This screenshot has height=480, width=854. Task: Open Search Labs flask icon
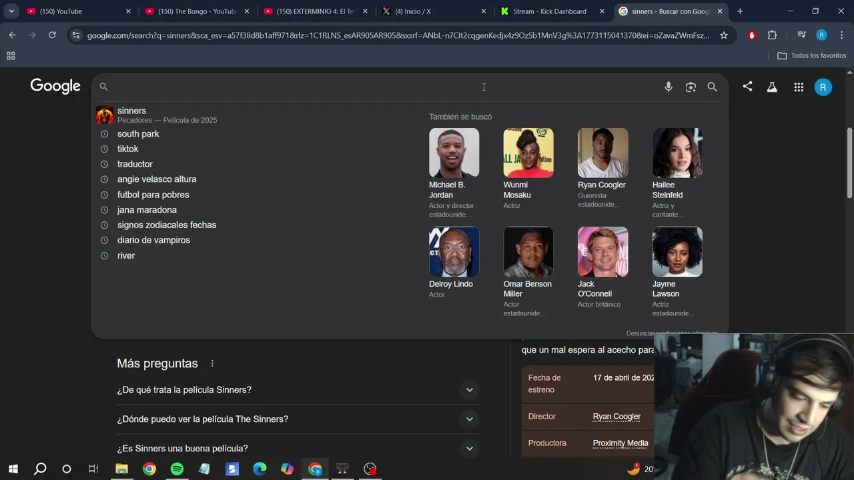[772, 87]
